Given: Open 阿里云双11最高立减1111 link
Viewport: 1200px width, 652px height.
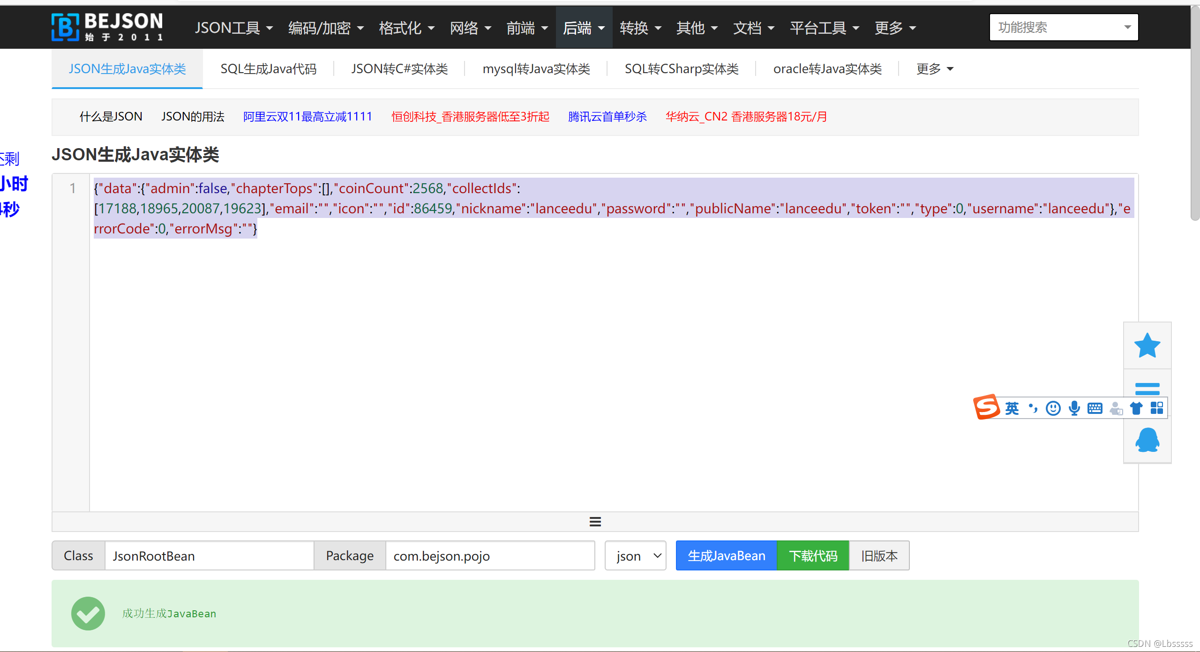Looking at the screenshot, I should [307, 116].
